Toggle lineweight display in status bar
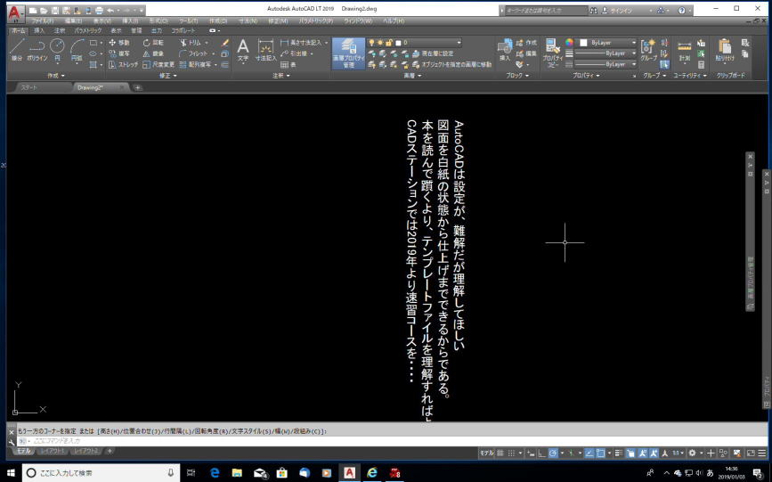This screenshot has height=482, width=772. point(619,453)
